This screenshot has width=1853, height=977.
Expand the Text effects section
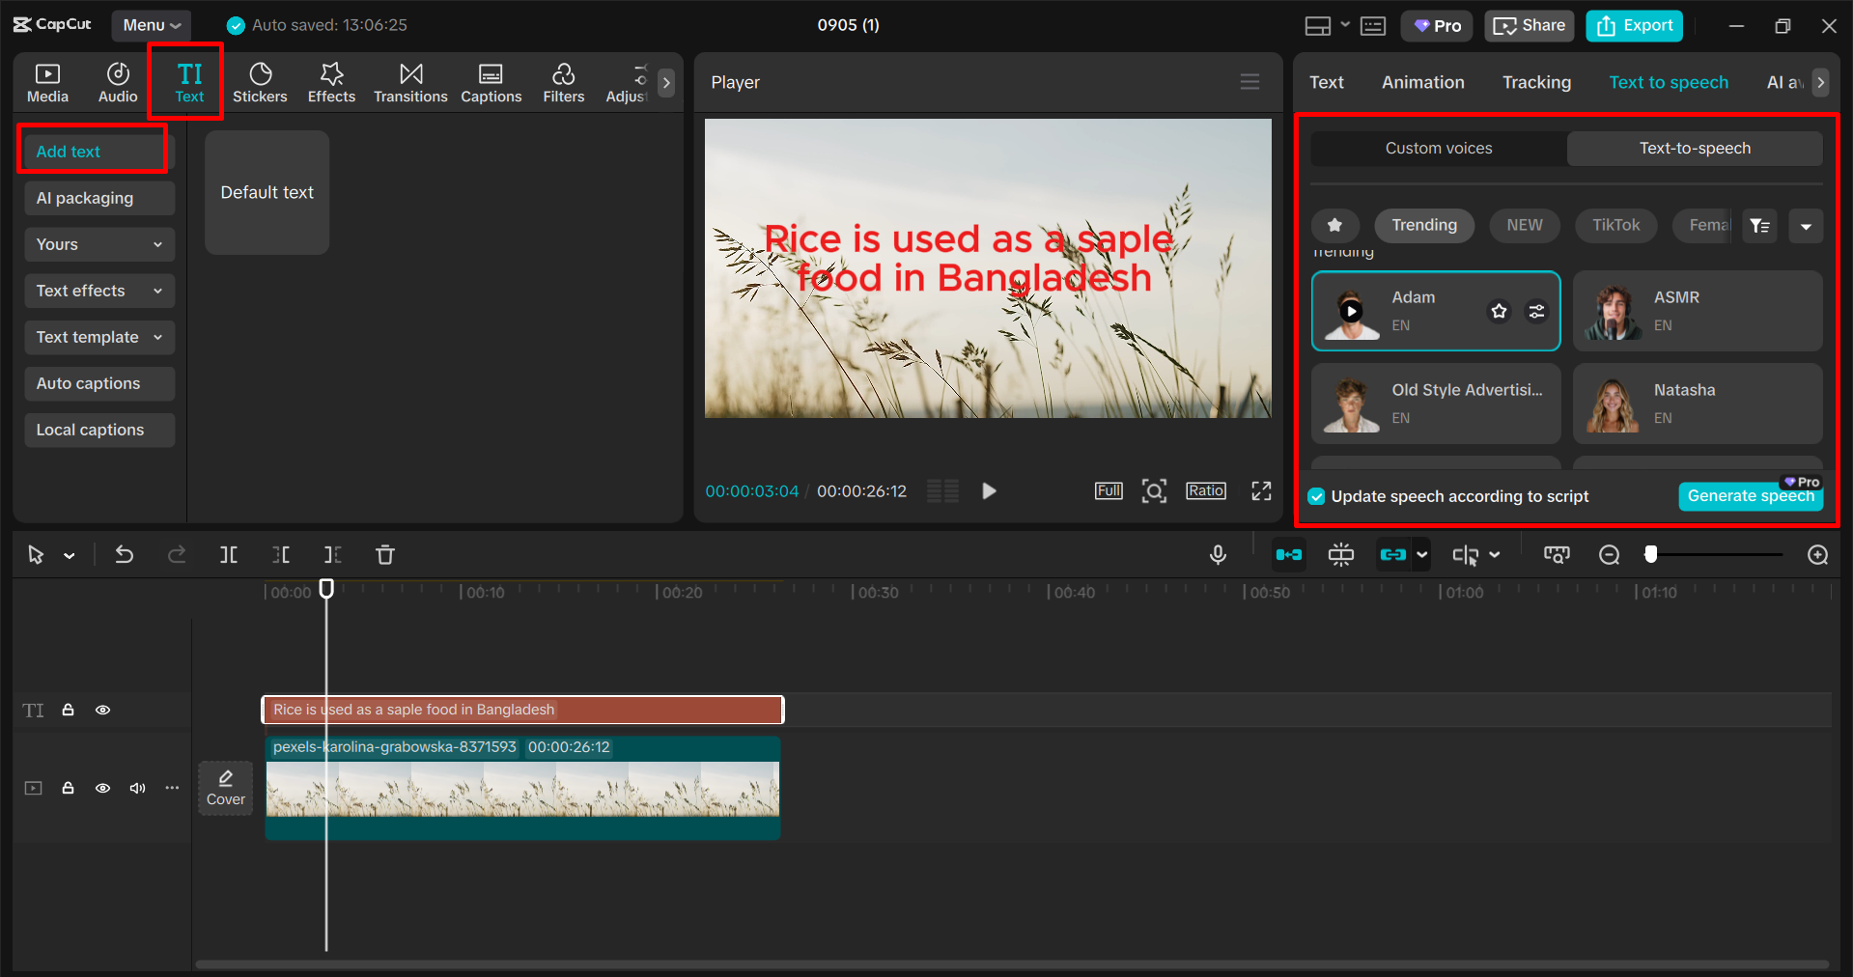pyautogui.click(x=98, y=291)
